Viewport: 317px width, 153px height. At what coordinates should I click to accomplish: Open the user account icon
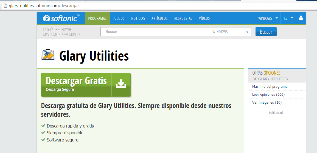[x=301, y=18]
